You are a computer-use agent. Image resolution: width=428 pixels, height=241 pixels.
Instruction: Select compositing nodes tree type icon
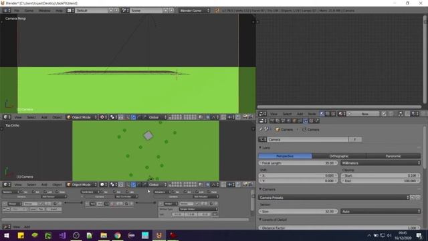328,114
